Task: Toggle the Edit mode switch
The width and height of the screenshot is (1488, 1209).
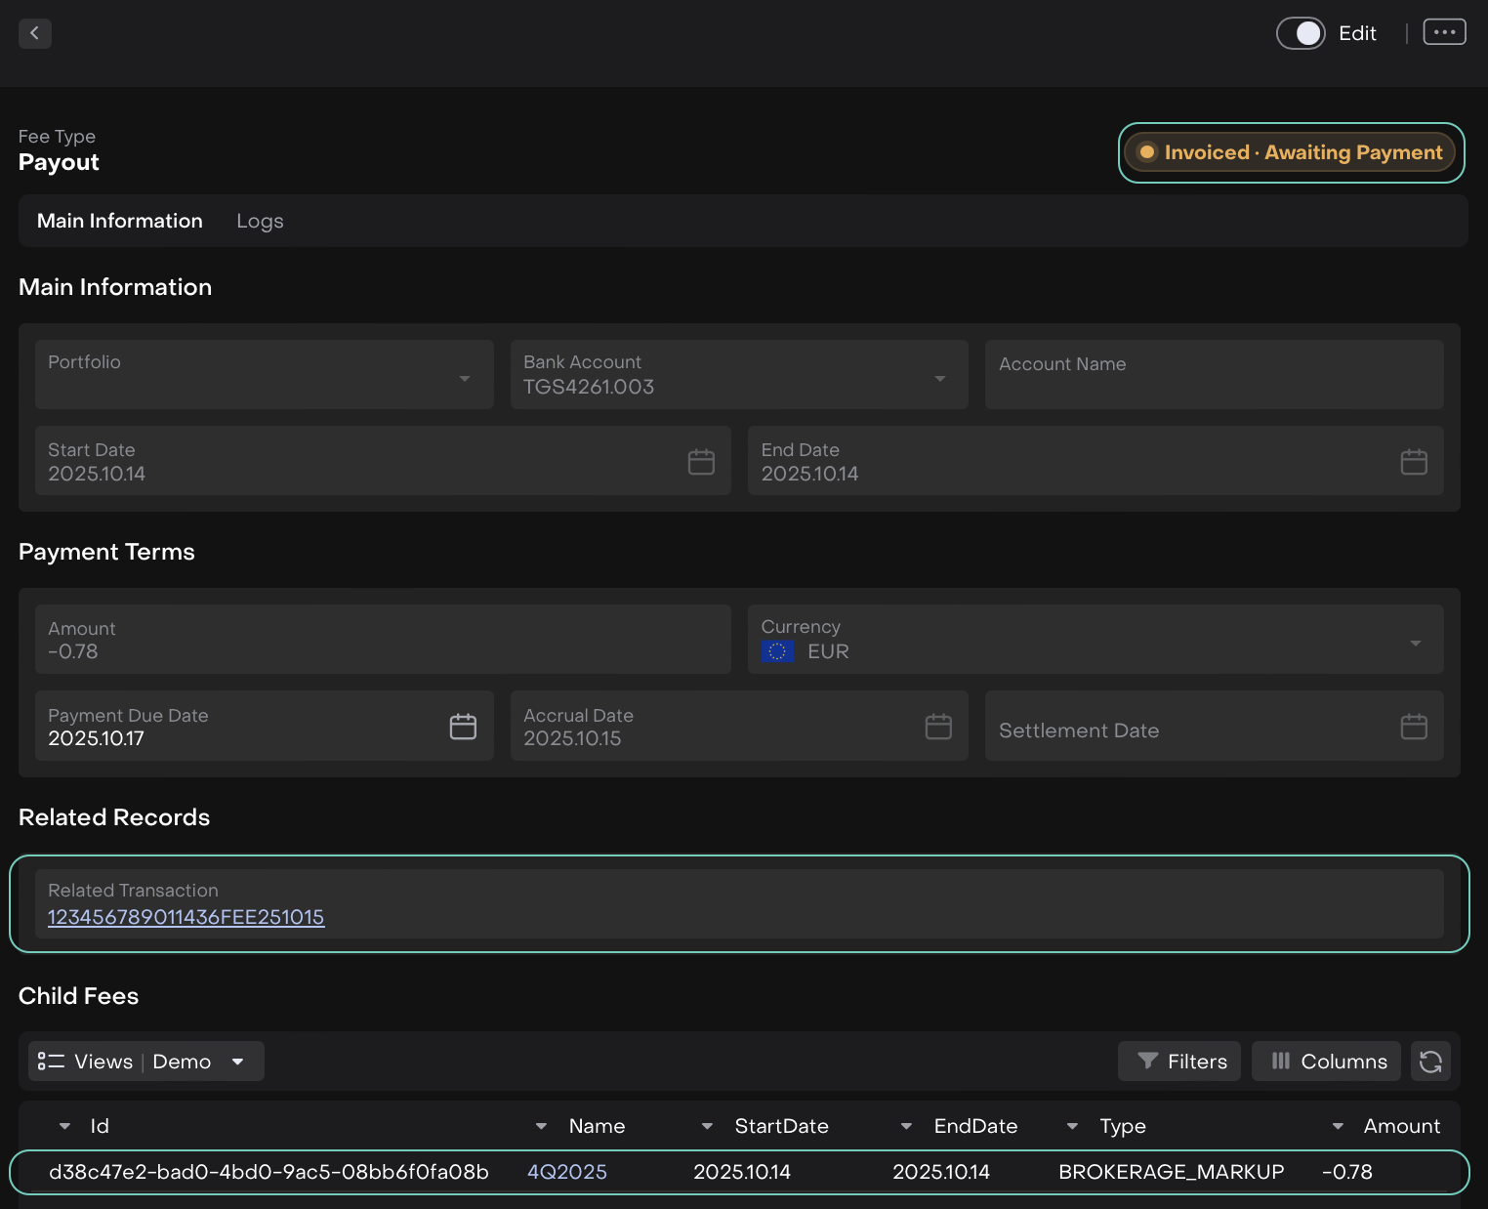Action: pyautogui.click(x=1301, y=33)
